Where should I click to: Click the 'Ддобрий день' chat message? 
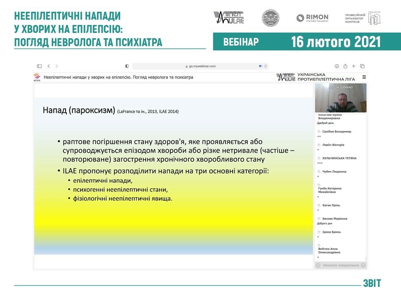point(325,123)
